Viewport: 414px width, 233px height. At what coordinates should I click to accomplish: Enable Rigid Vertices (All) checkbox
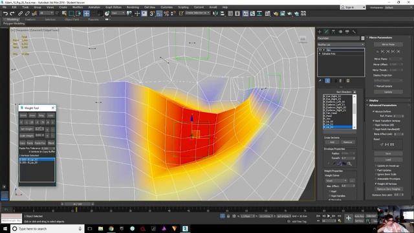point(374,125)
